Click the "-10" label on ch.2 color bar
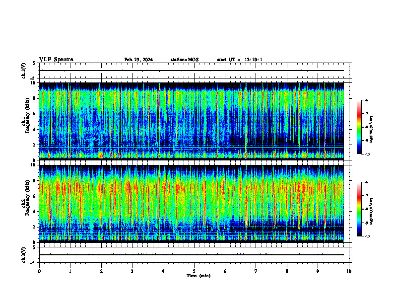The image size is (393, 304). pos(367,236)
